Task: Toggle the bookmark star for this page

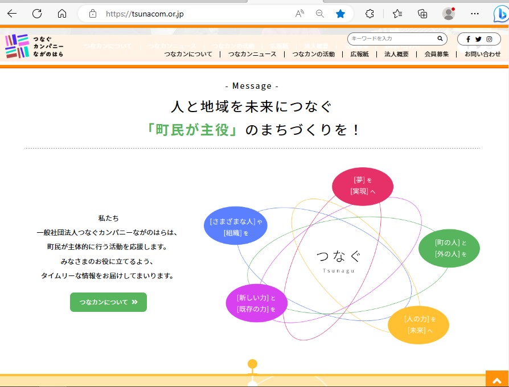Action: (340, 14)
